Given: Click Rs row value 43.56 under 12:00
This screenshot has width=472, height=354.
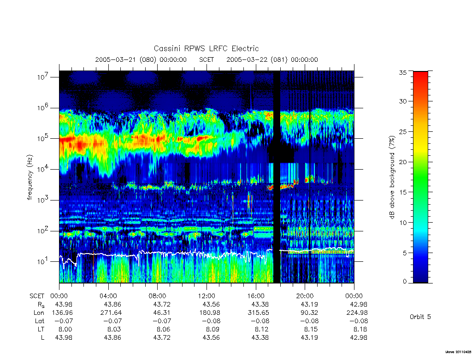Looking at the screenshot, I should (211, 304).
